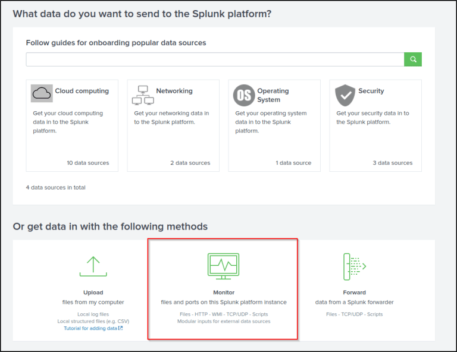Open the Security guide title
The height and width of the screenshot is (352, 457).
coord(371,91)
